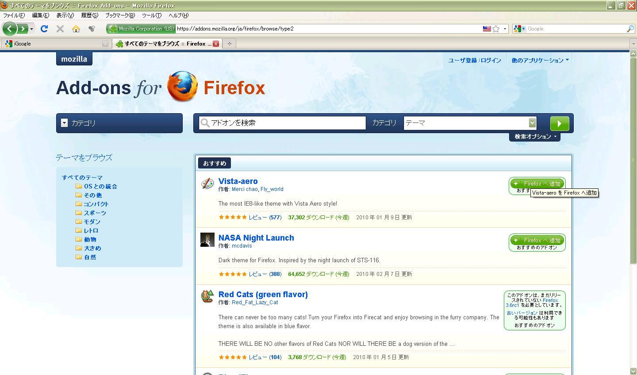Open the コンパクト category
Screen dimensions: 637x375
(96, 204)
